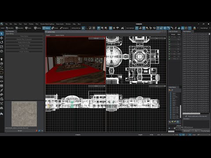Click the highlighted icon after Editing Settings
The height and width of the screenshot is (158, 211).
(x=83, y=28)
